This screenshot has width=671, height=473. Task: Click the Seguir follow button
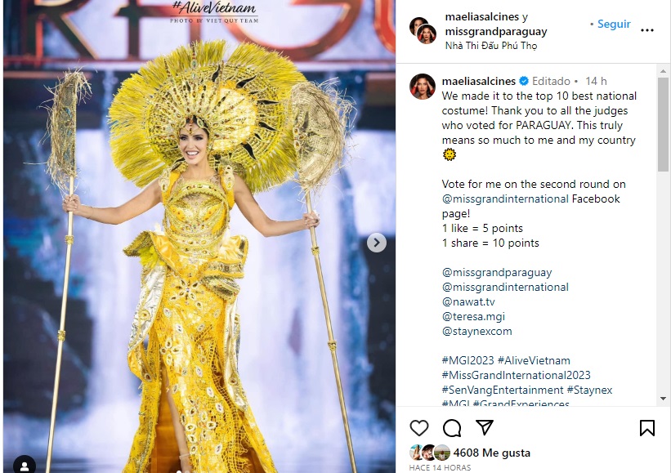pos(614,24)
